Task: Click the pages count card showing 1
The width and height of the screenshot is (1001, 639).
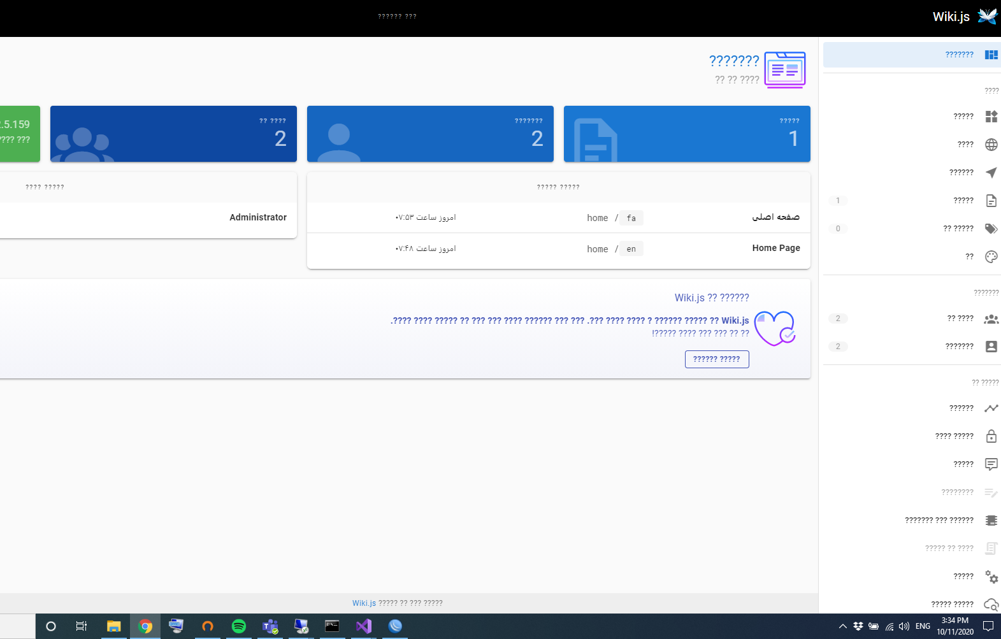Action: pyautogui.click(x=687, y=134)
